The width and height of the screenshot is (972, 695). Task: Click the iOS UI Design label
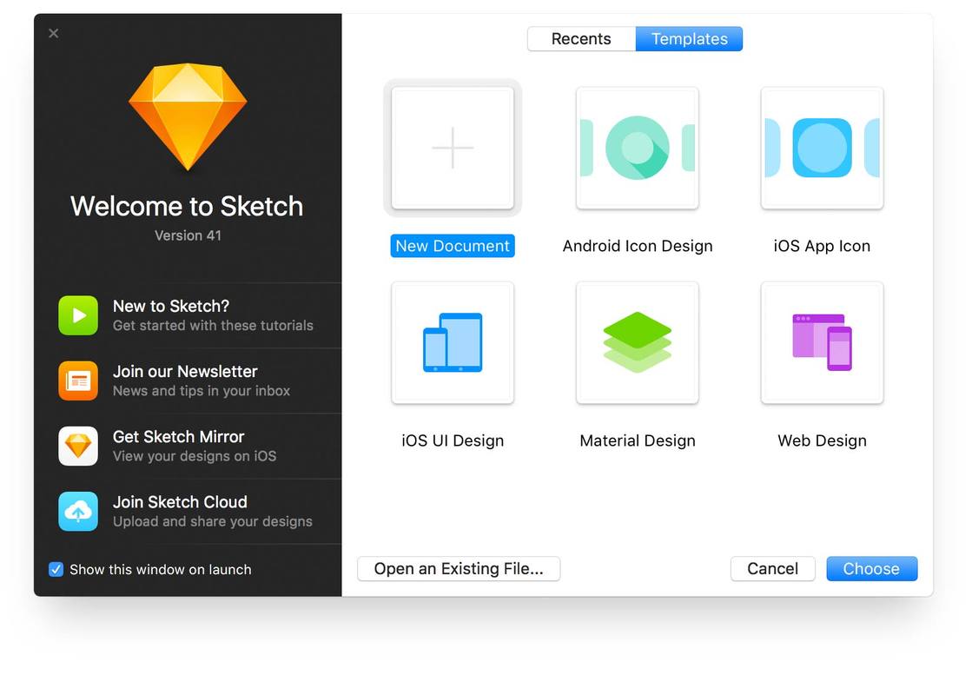[453, 440]
